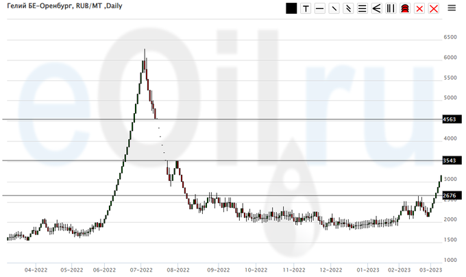Click the 4563 price level label
This screenshot has width=466, height=277.
[450, 119]
